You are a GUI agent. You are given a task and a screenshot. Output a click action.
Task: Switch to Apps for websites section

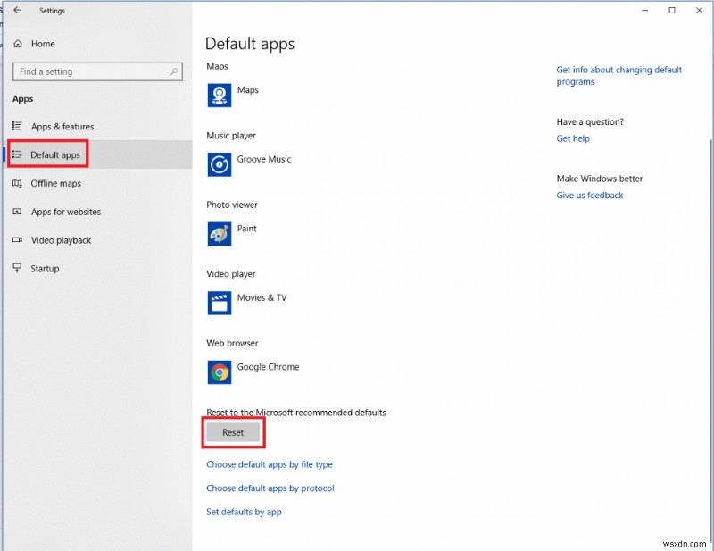click(62, 212)
